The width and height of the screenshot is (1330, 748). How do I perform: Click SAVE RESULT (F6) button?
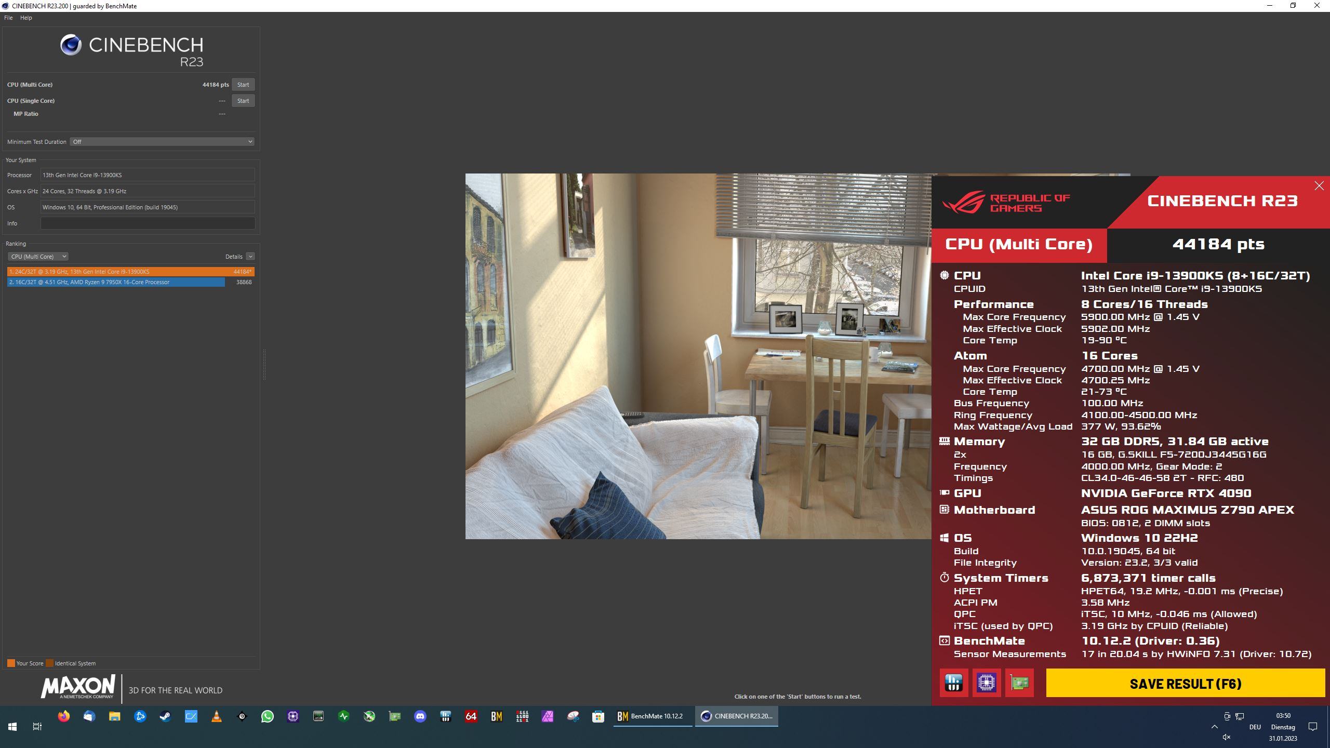pyautogui.click(x=1185, y=683)
